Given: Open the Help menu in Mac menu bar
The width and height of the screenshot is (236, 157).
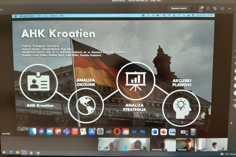Looking at the screenshot, I should pyautogui.click(x=62, y=16).
